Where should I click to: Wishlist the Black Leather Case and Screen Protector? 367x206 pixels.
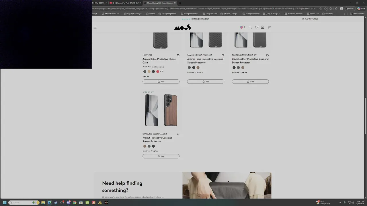pos(268,55)
